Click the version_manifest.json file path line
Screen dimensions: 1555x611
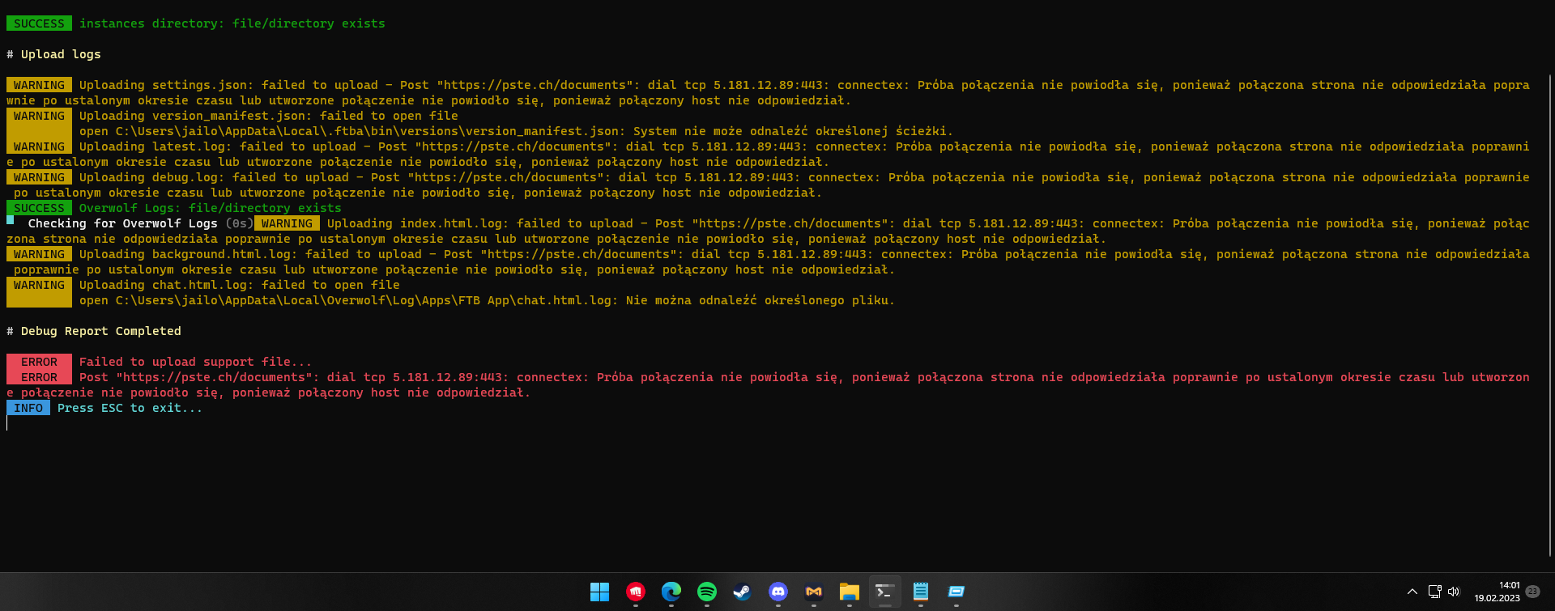(516, 131)
